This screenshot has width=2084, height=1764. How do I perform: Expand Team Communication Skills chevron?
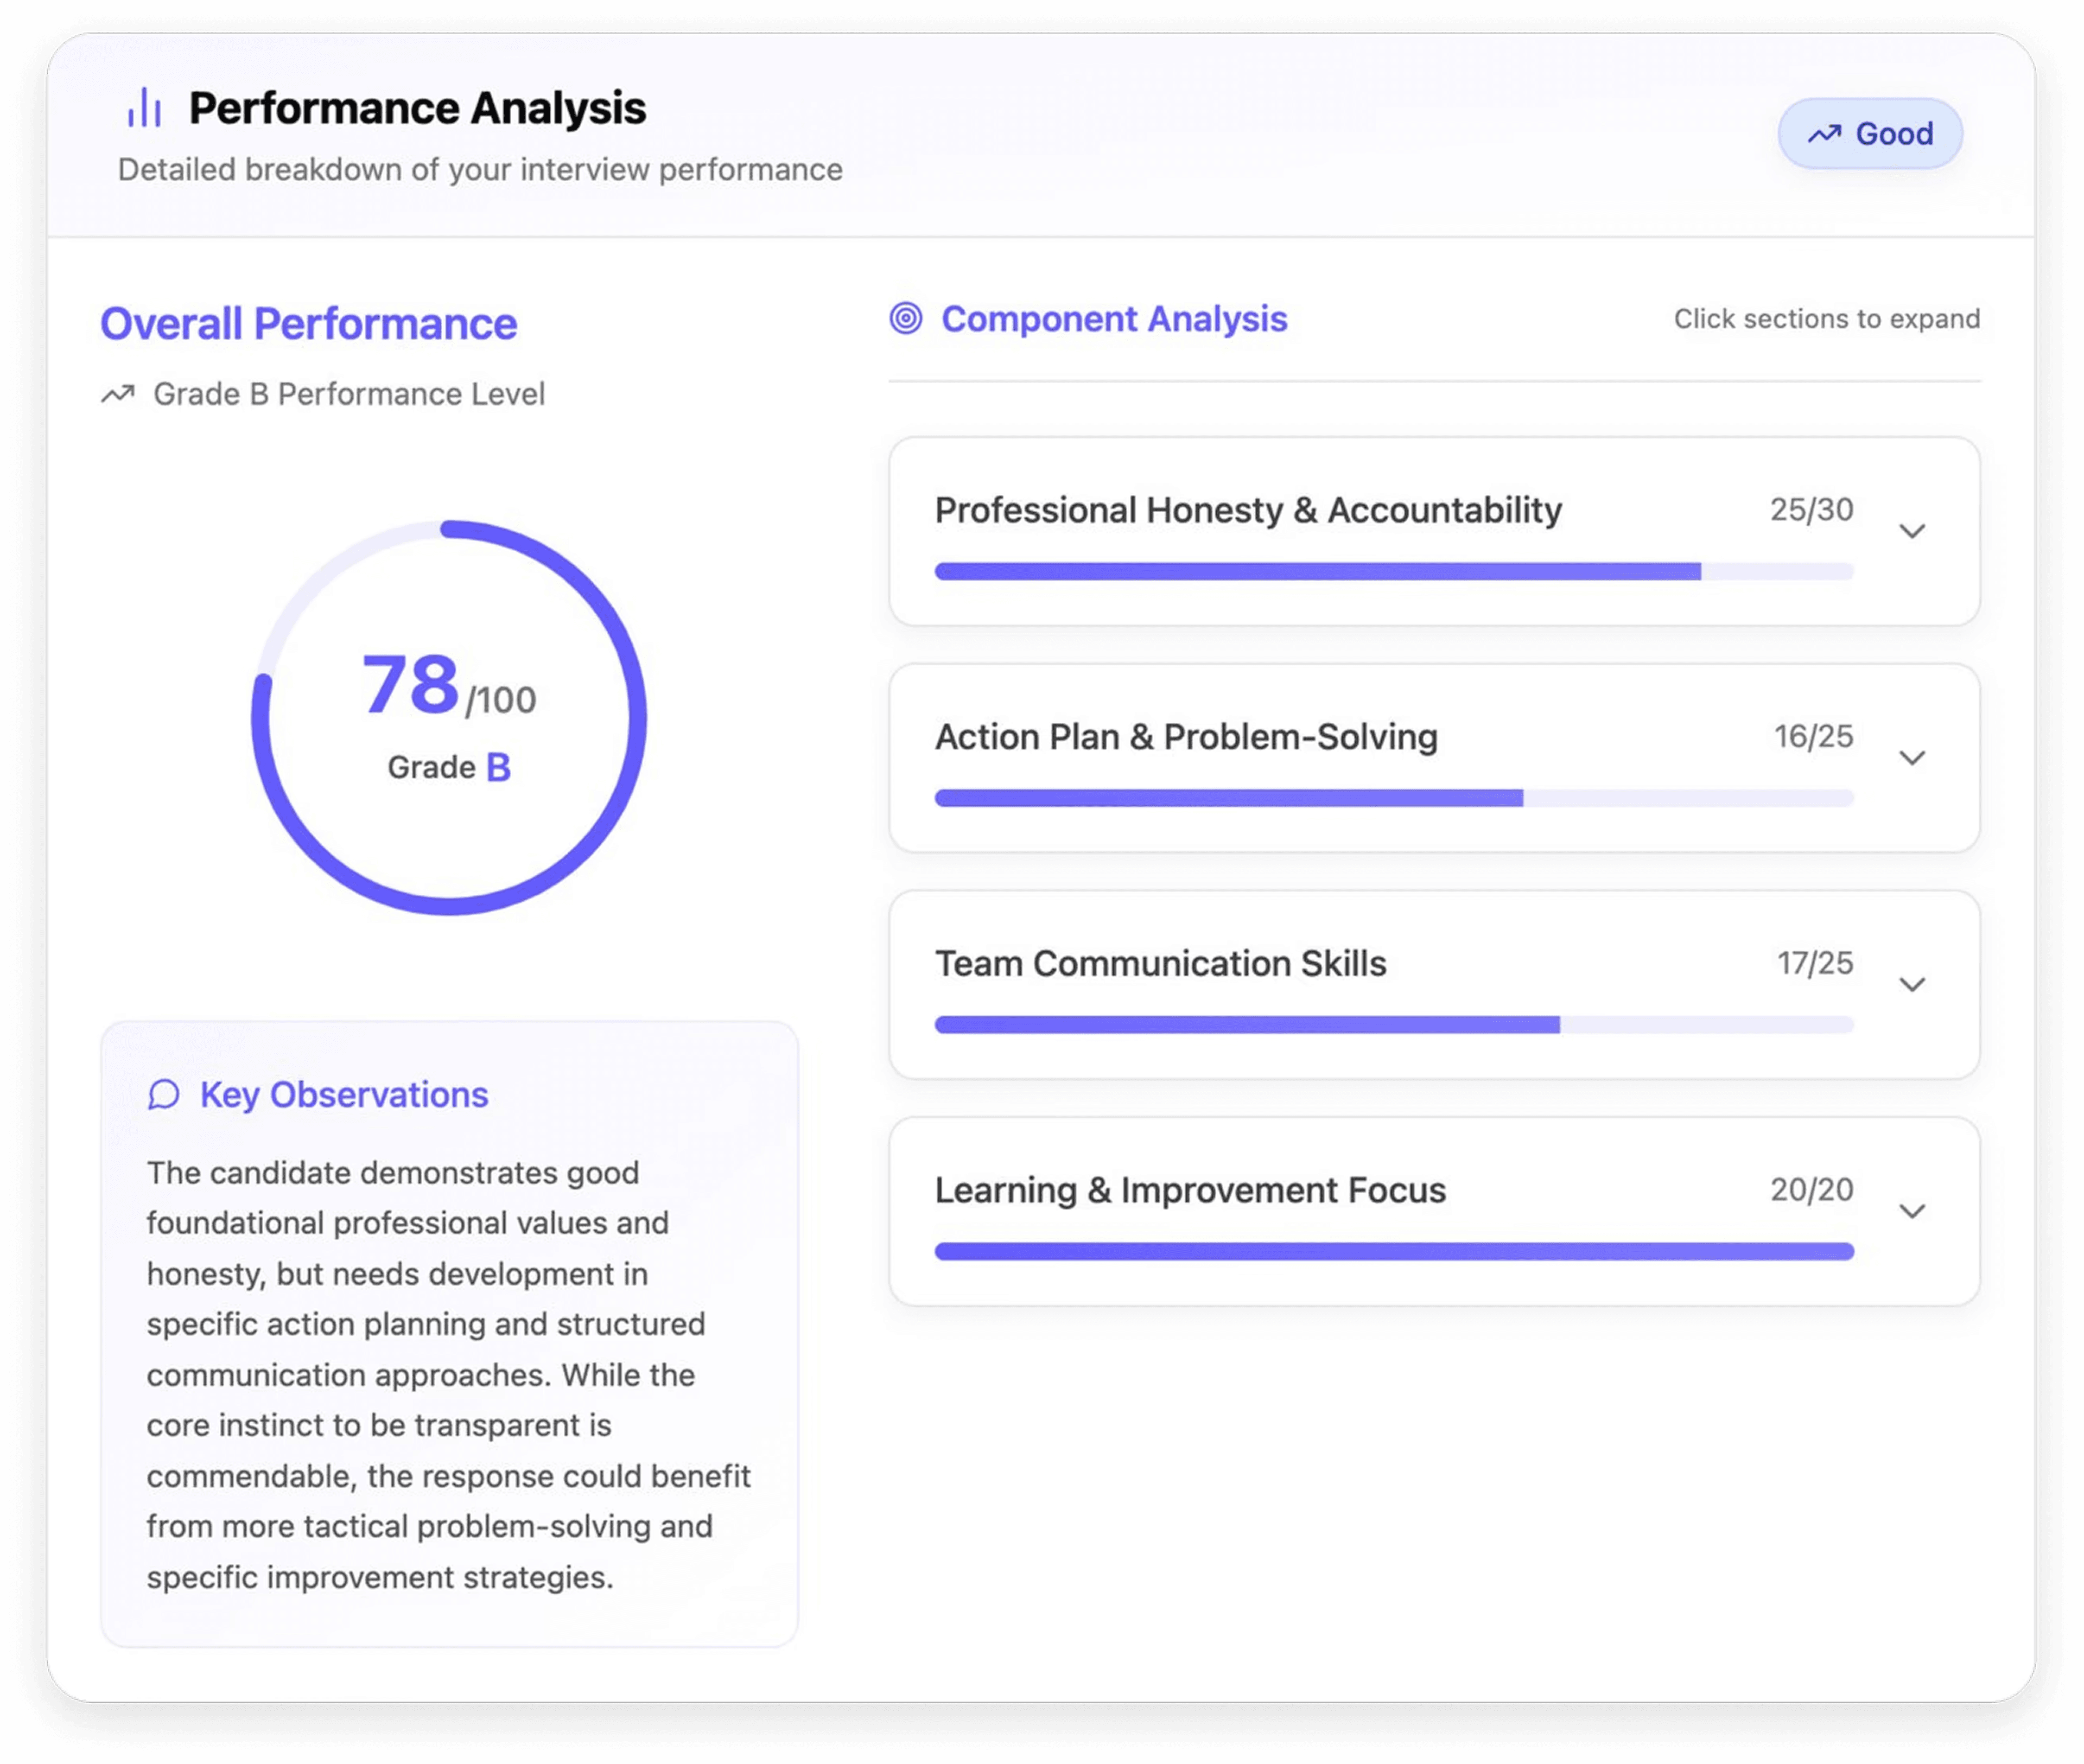1912,985
